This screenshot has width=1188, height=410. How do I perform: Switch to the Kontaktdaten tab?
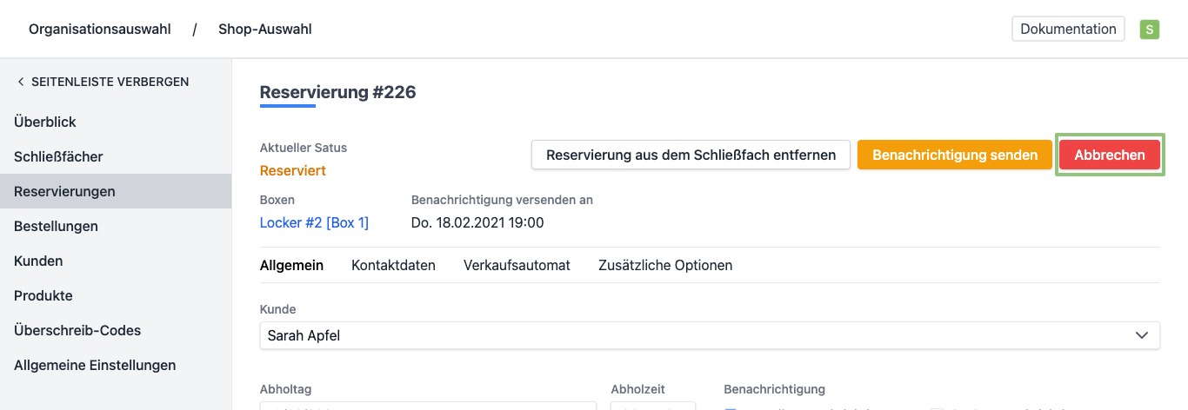click(x=393, y=265)
